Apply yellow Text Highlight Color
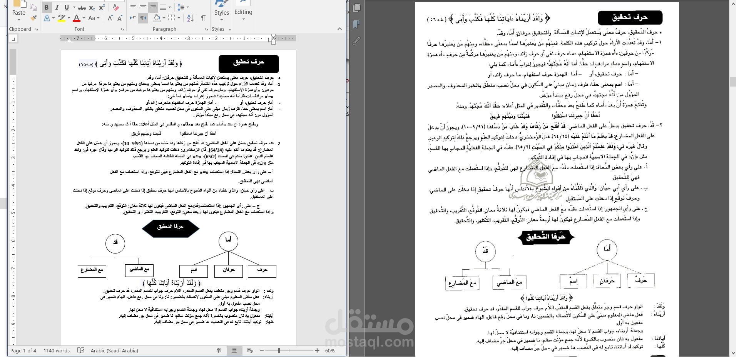 click(61, 18)
